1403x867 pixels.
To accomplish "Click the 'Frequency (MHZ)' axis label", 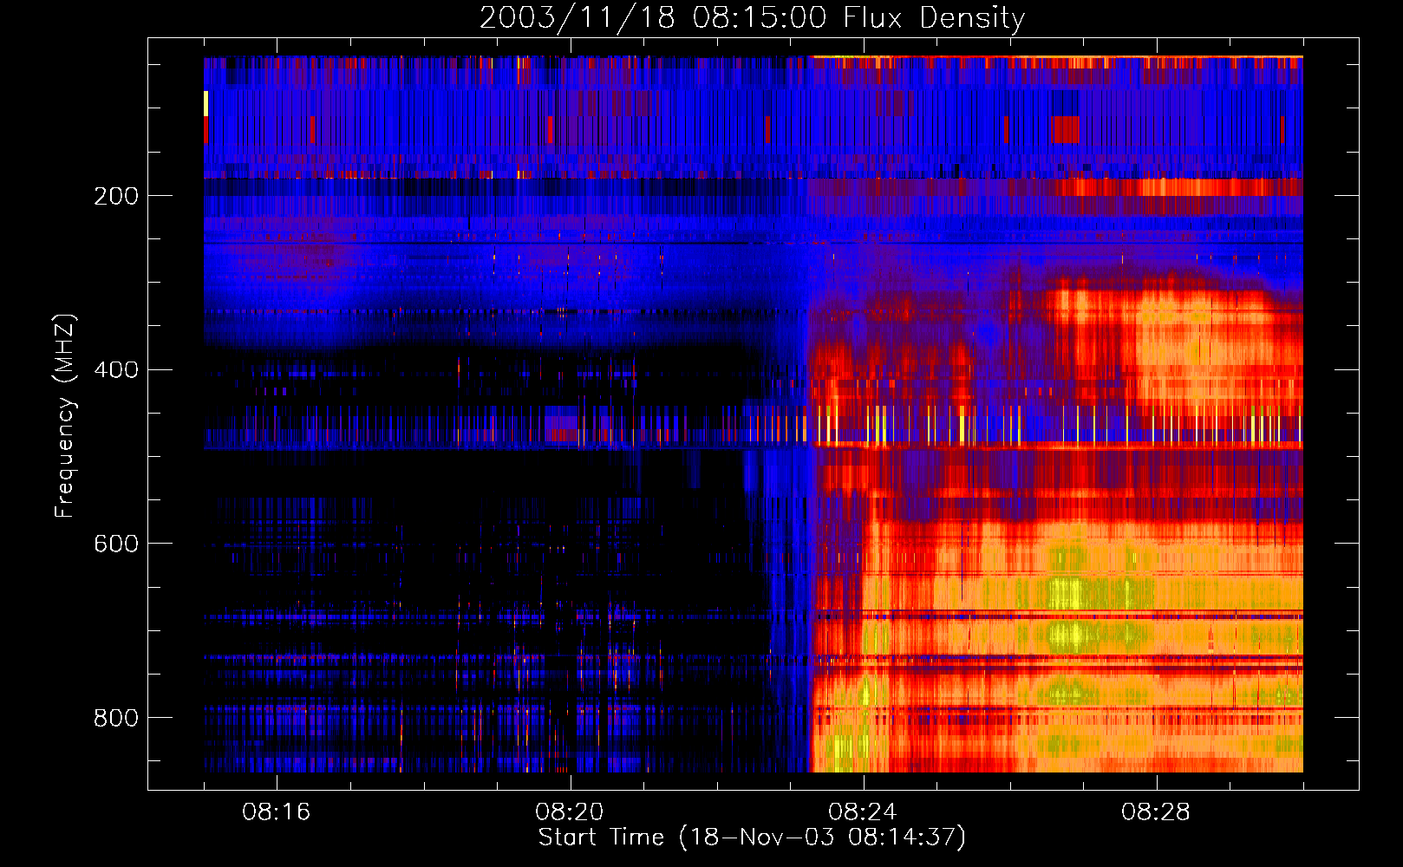I will tap(65, 415).
